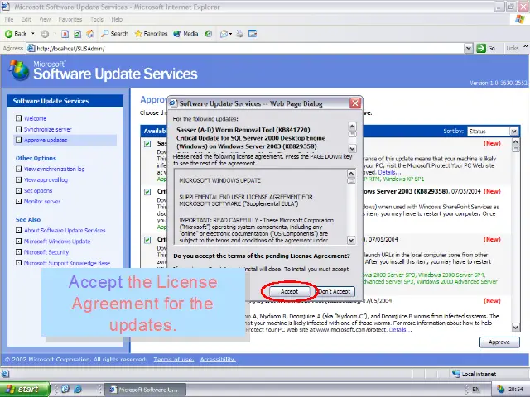Click the available updates list scroll-down arrow
530x397 pixels.
[515, 327]
